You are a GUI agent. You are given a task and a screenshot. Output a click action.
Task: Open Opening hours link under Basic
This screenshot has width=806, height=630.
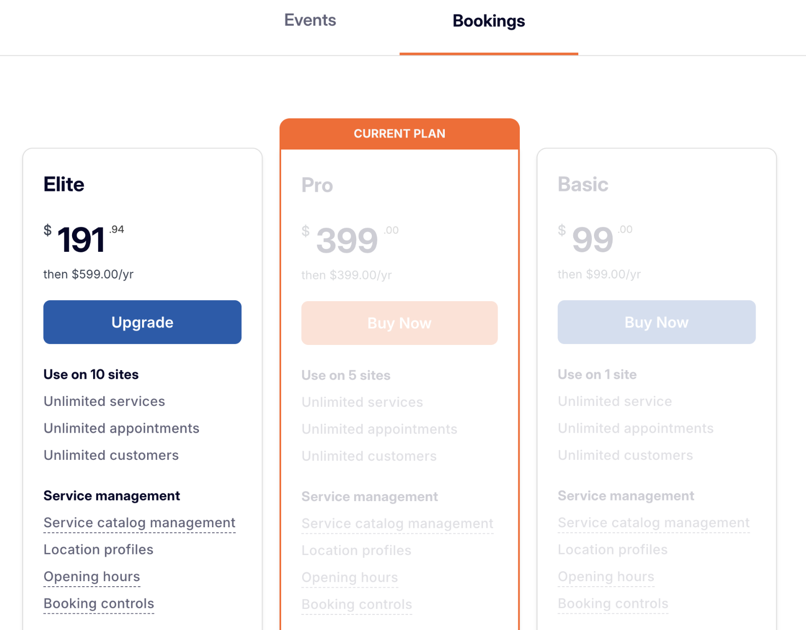coord(606,576)
